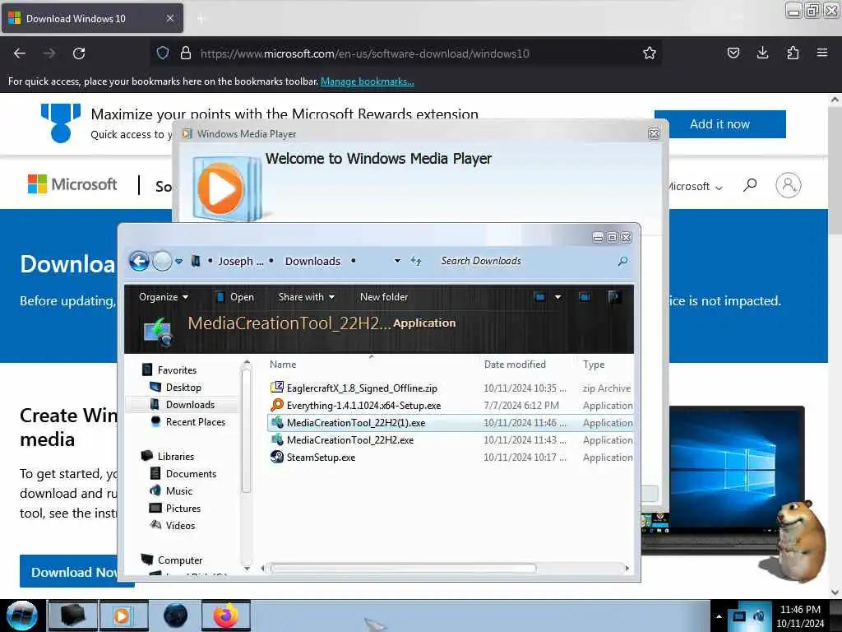The height and width of the screenshot is (632, 842).
Task: Click the file list horizontal scrollbar
Action: 403,568
